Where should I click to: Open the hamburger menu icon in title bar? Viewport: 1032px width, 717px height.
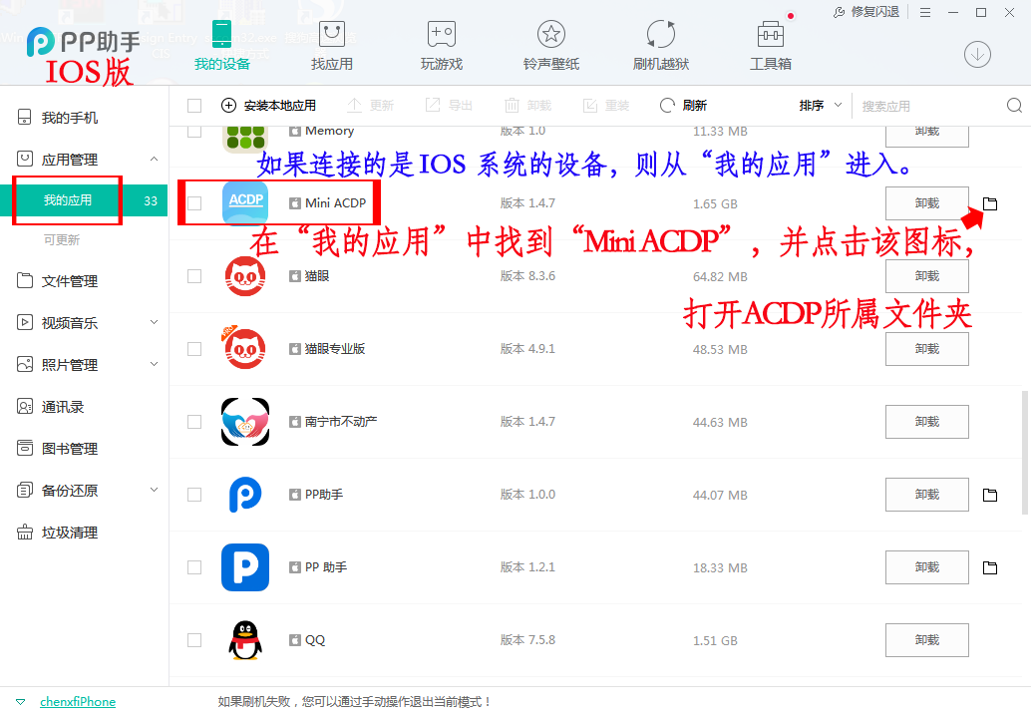click(x=925, y=13)
